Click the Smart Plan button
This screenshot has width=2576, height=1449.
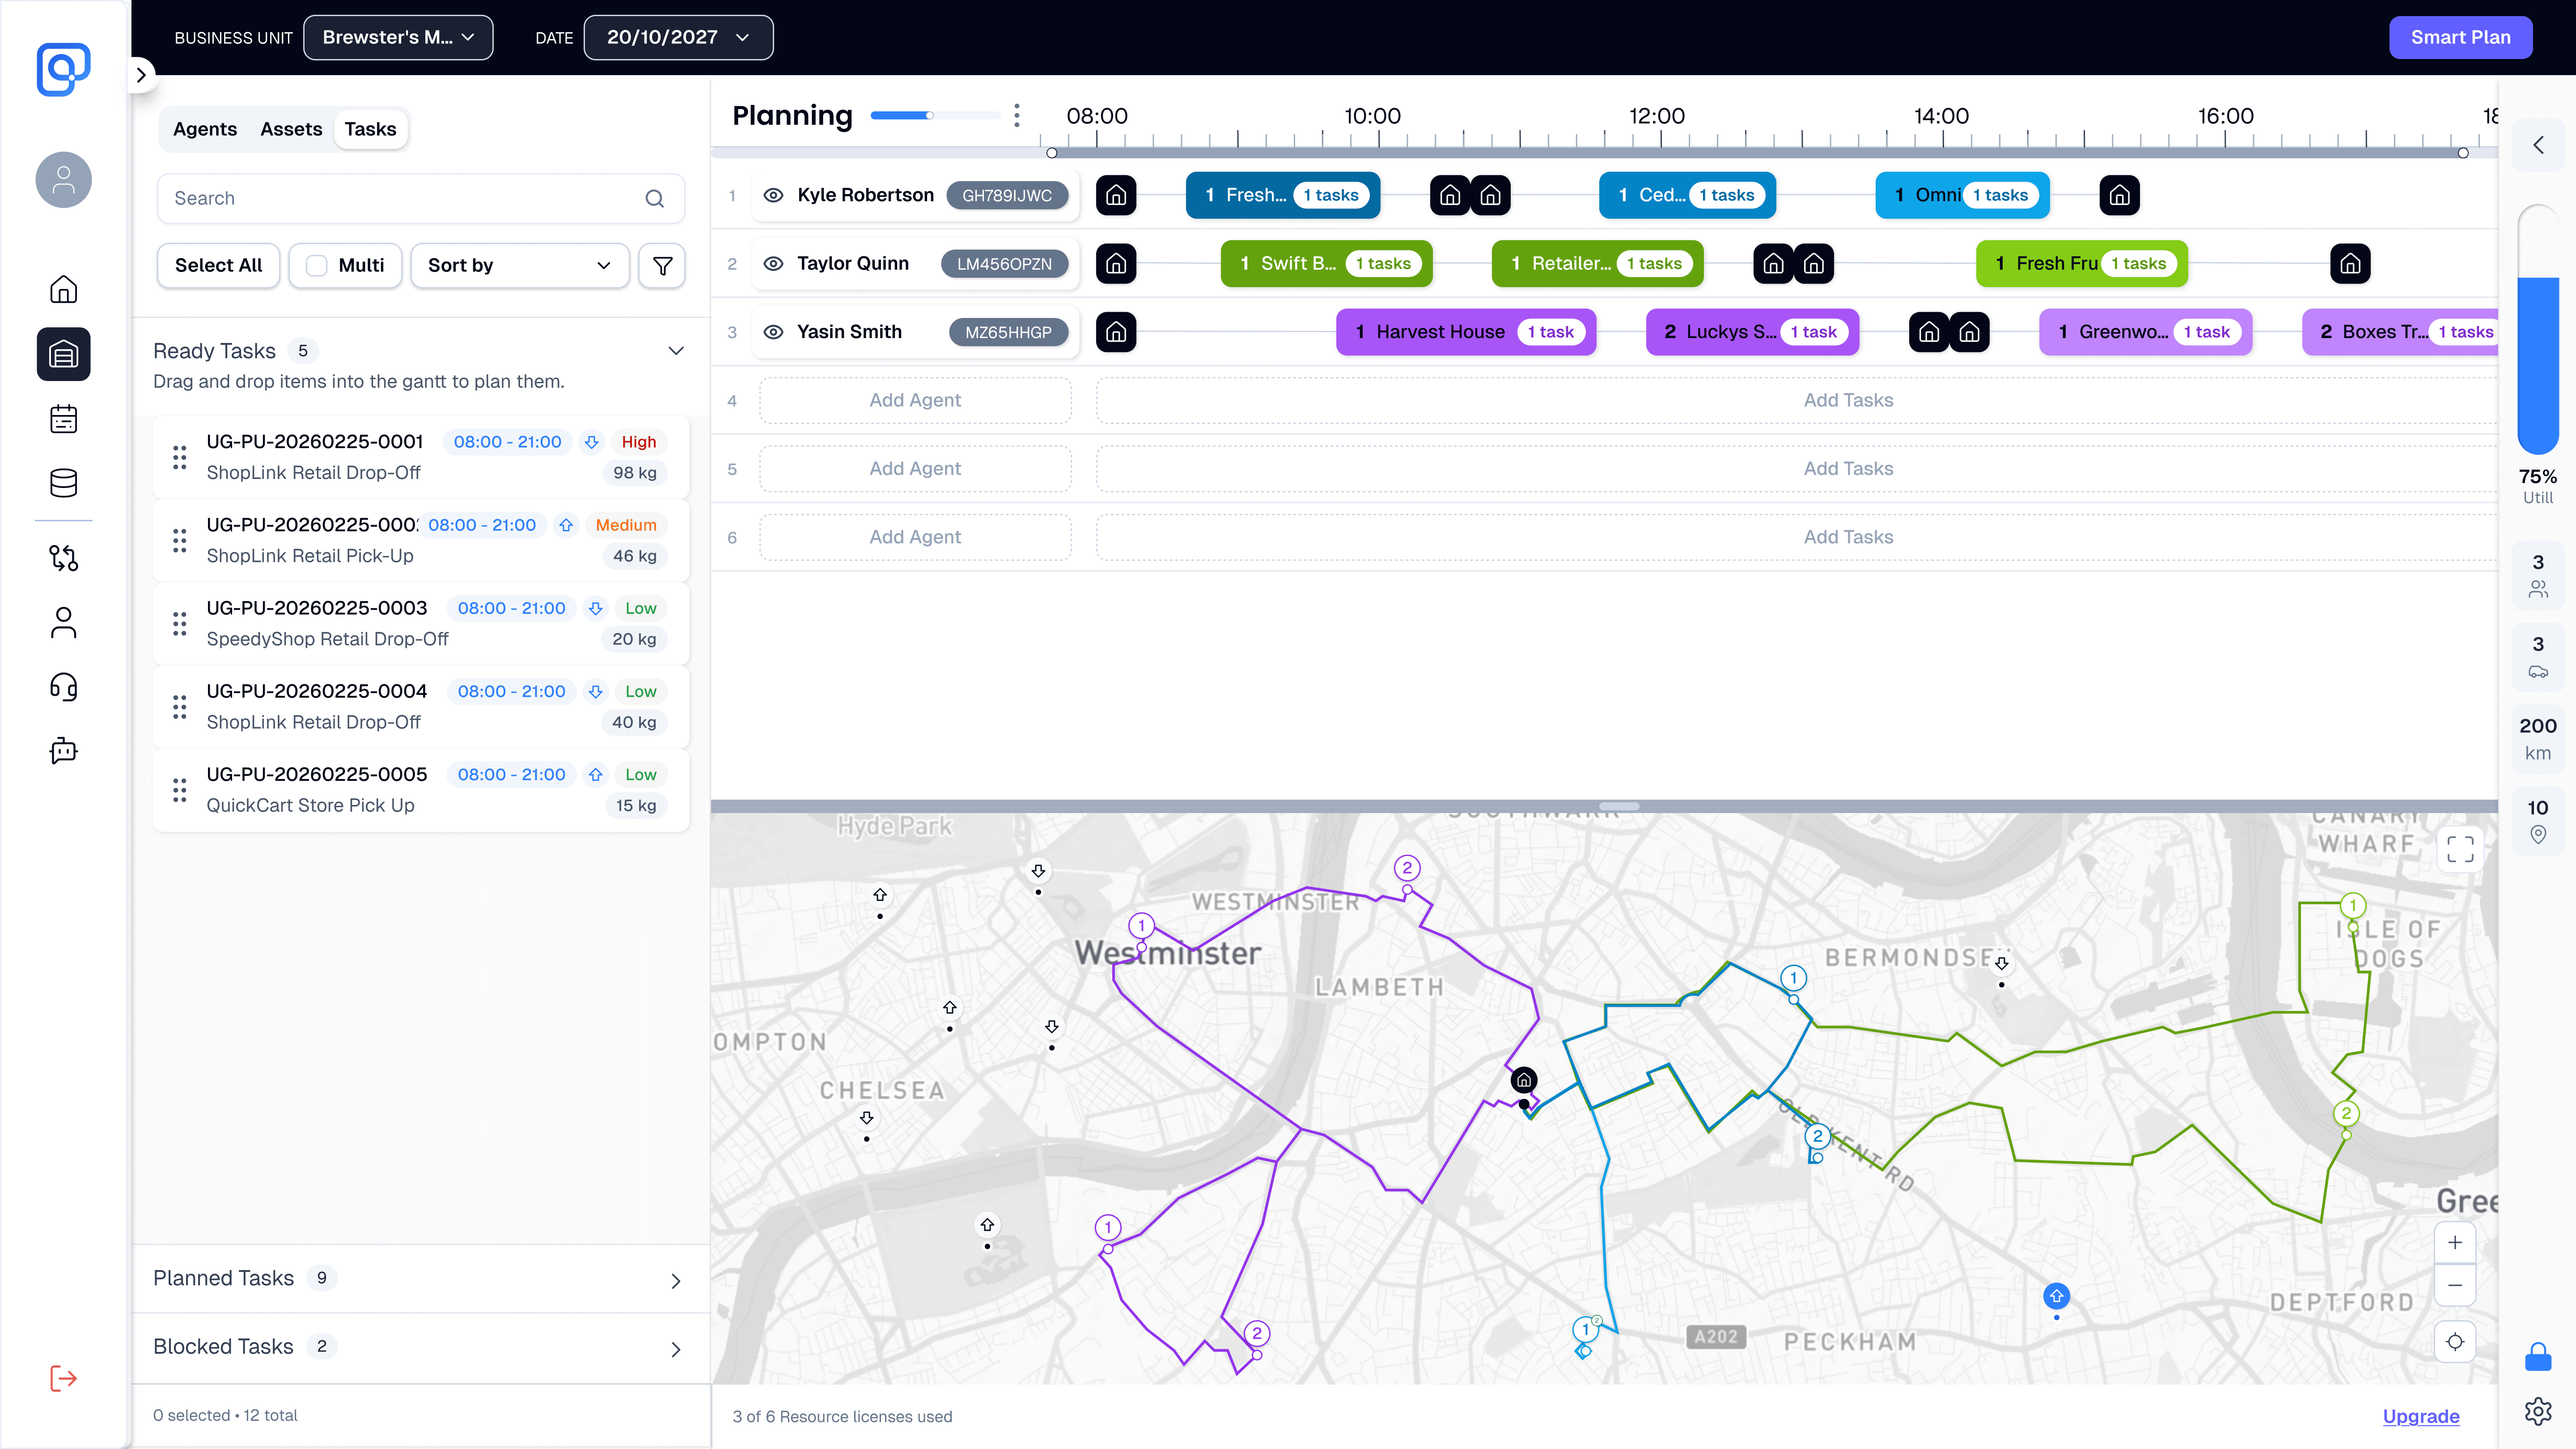[2460, 38]
